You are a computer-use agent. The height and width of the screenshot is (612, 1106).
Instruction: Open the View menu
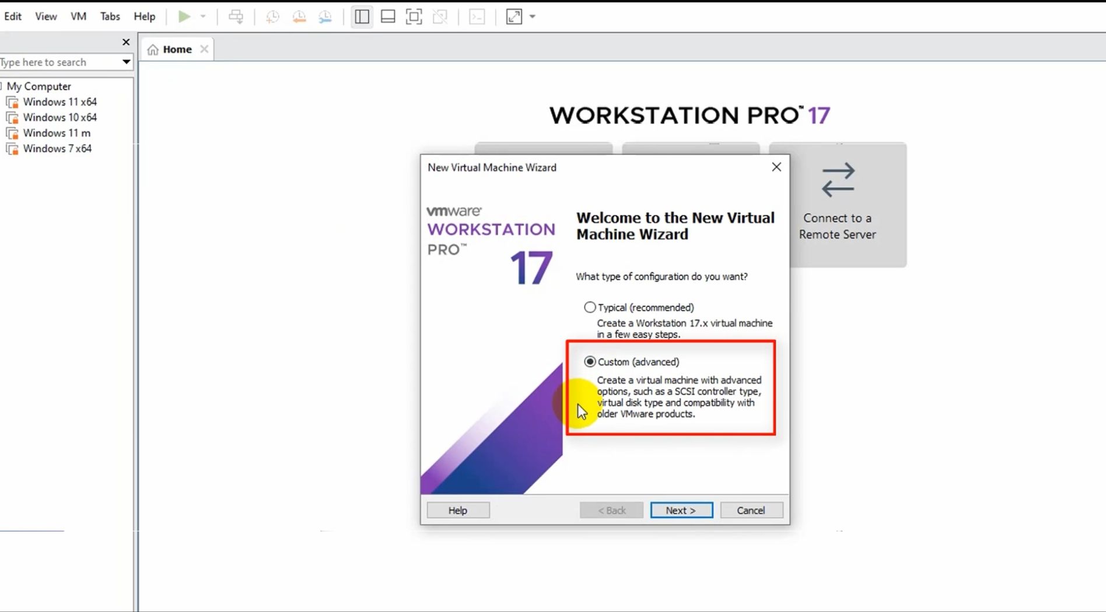pyautogui.click(x=45, y=16)
